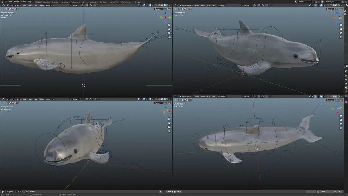Click the End frame field showing 250
The image size is (348, 196).
coord(337,192)
